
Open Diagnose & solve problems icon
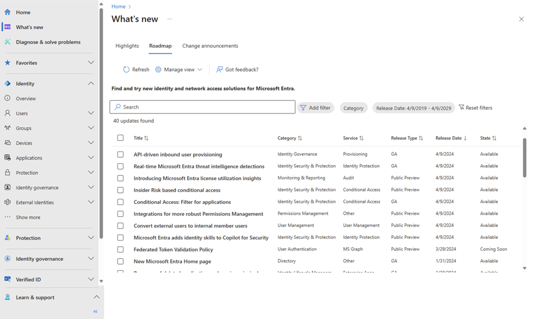click(8, 42)
